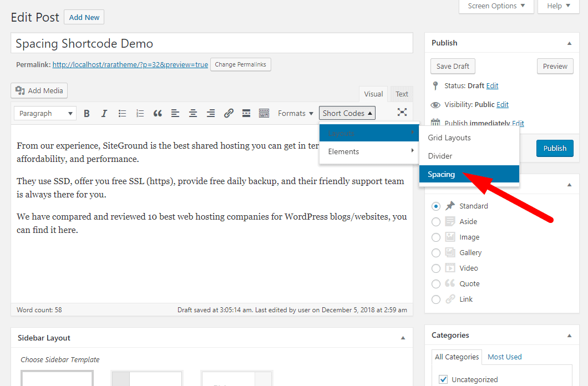Select the Gallery post format

point(436,253)
